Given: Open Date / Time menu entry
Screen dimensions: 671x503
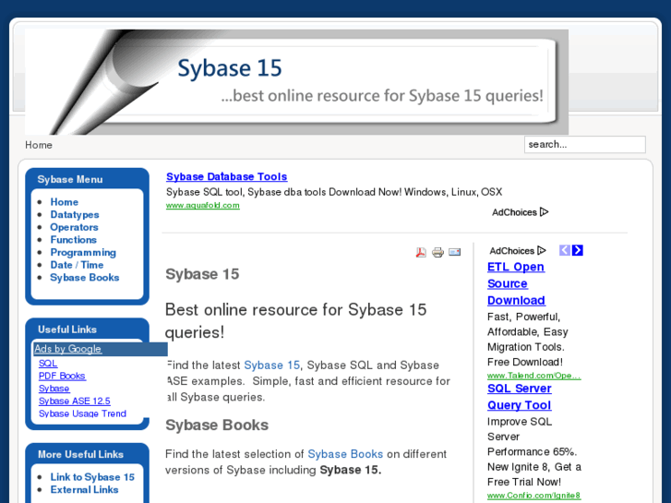Looking at the screenshot, I should (x=77, y=265).
